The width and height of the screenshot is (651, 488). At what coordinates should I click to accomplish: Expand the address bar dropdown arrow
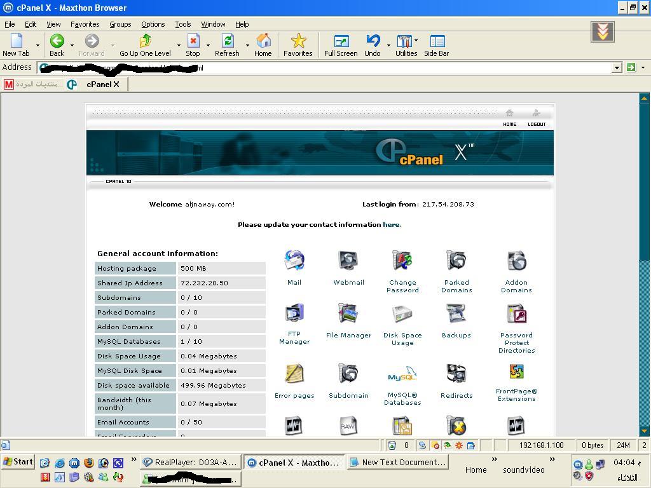616,67
